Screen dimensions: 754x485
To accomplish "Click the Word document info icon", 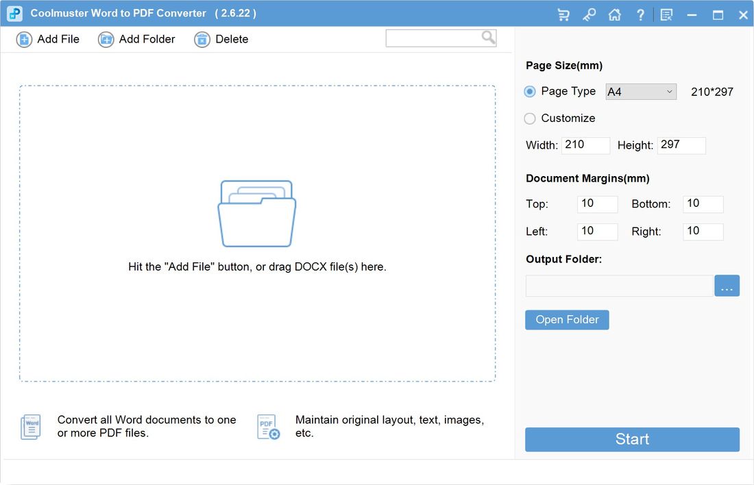I will (30, 426).
